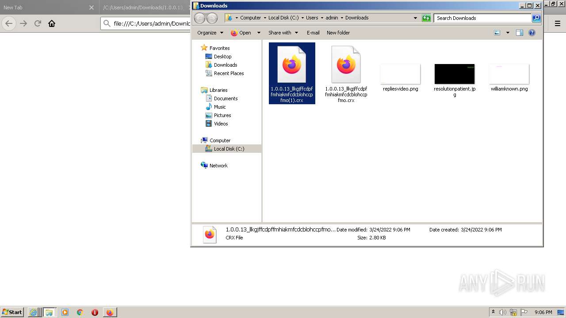566x318 pixels.
Task: Open the views options dropdown arrow
Action: [508, 33]
